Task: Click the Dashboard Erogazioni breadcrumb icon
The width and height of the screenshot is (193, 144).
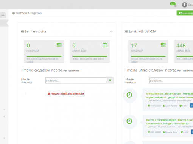Action: [14, 13]
